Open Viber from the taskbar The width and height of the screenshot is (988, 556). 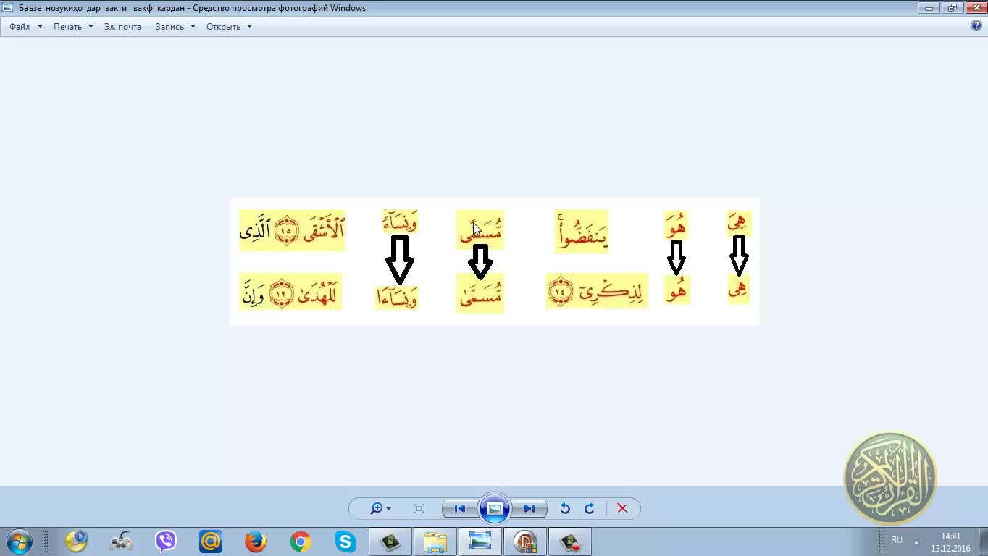click(166, 542)
